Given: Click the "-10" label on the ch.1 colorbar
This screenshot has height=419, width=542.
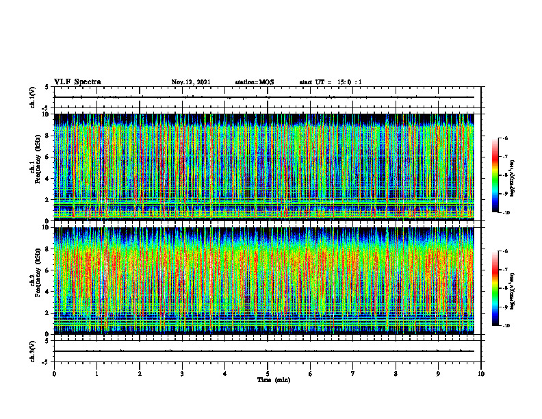Looking at the screenshot, I should pos(506,213).
